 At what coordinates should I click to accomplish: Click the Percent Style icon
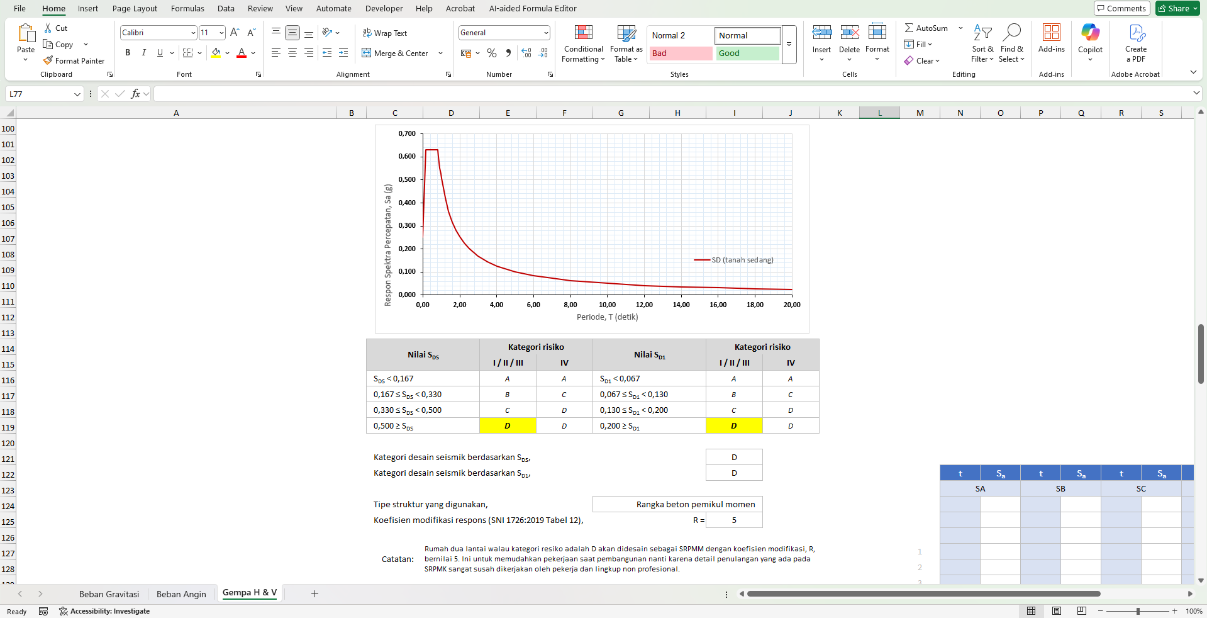pyautogui.click(x=492, y=53)
